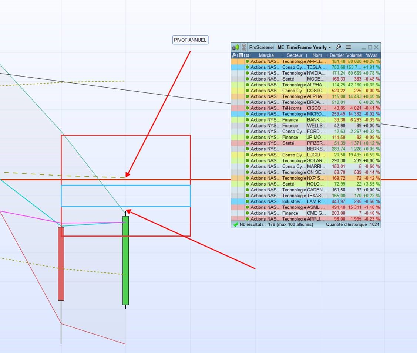Click the ProScreener title label

262,47
